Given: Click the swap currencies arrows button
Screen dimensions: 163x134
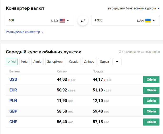Looking at the screenshot, I should click(83, 20).
